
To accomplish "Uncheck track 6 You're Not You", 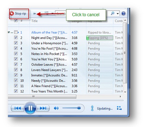I will coord(16,59).
